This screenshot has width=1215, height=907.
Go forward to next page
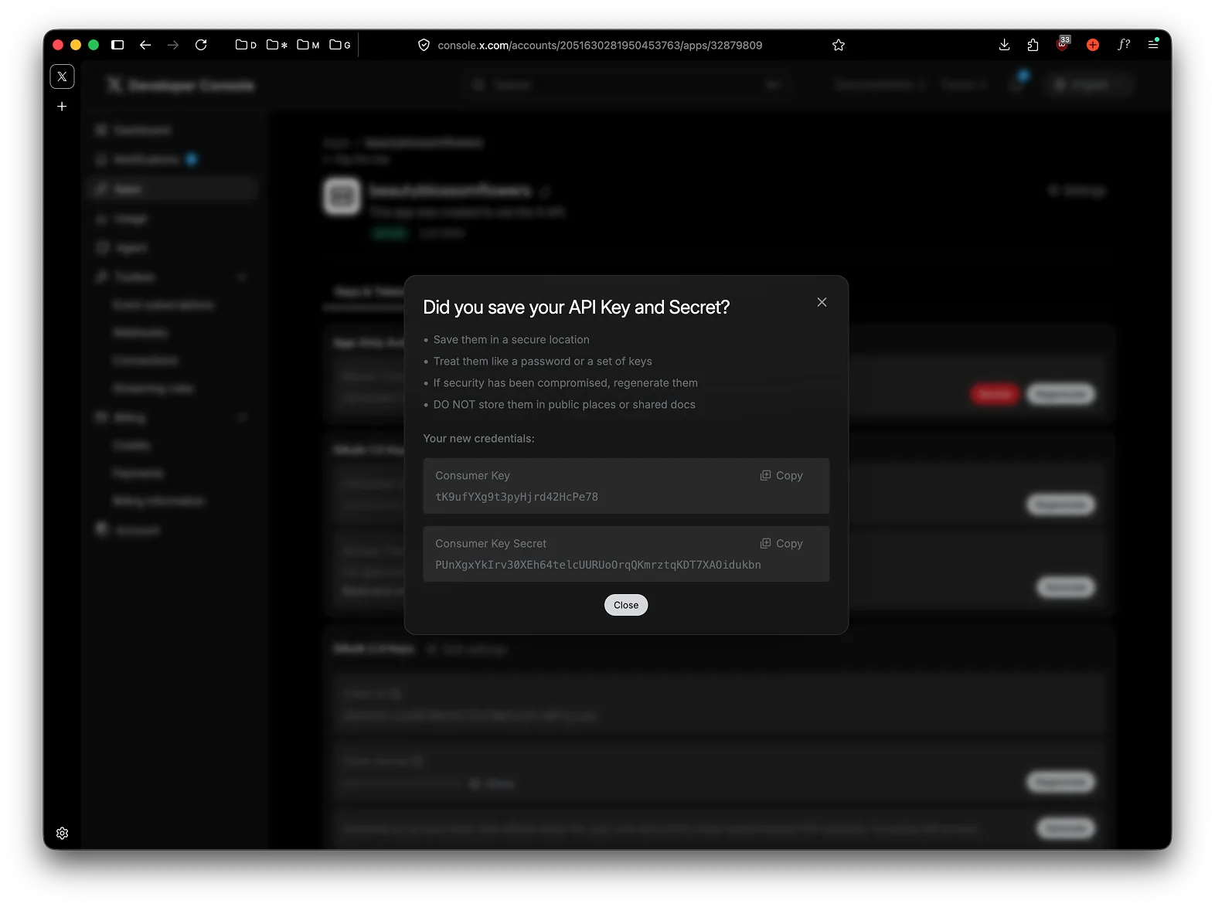[173, 45]
